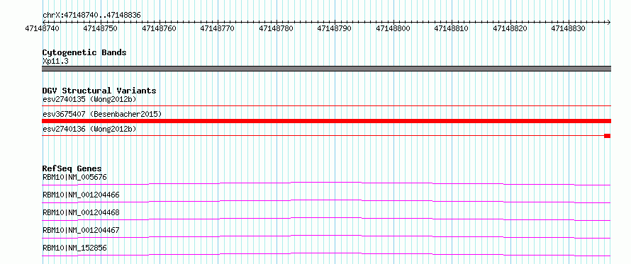Screen dimensions: 631x264
Task: Open the DGV Structural Variants track heading
Action: coord(99,91)
